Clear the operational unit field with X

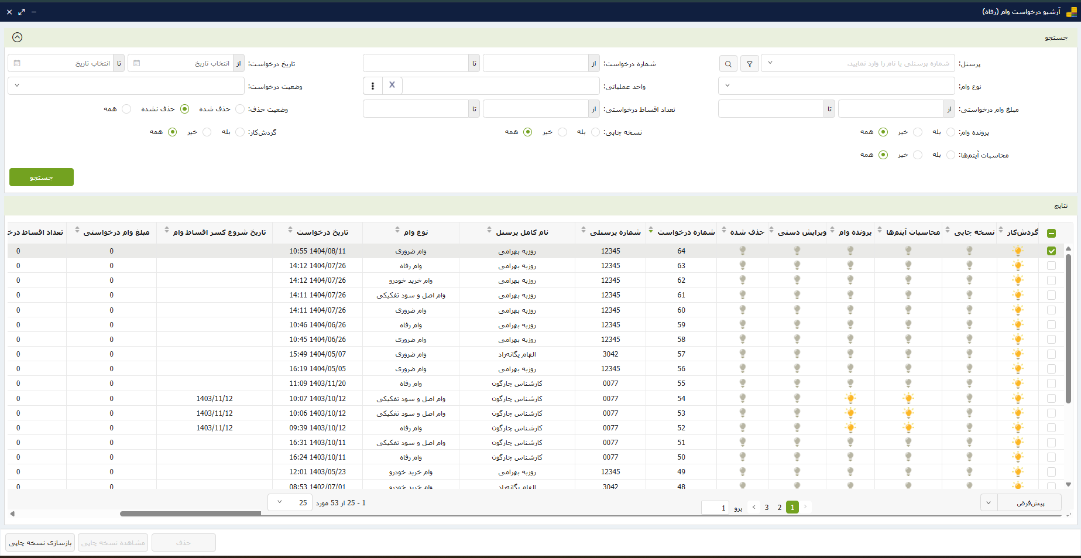(392, 85)
